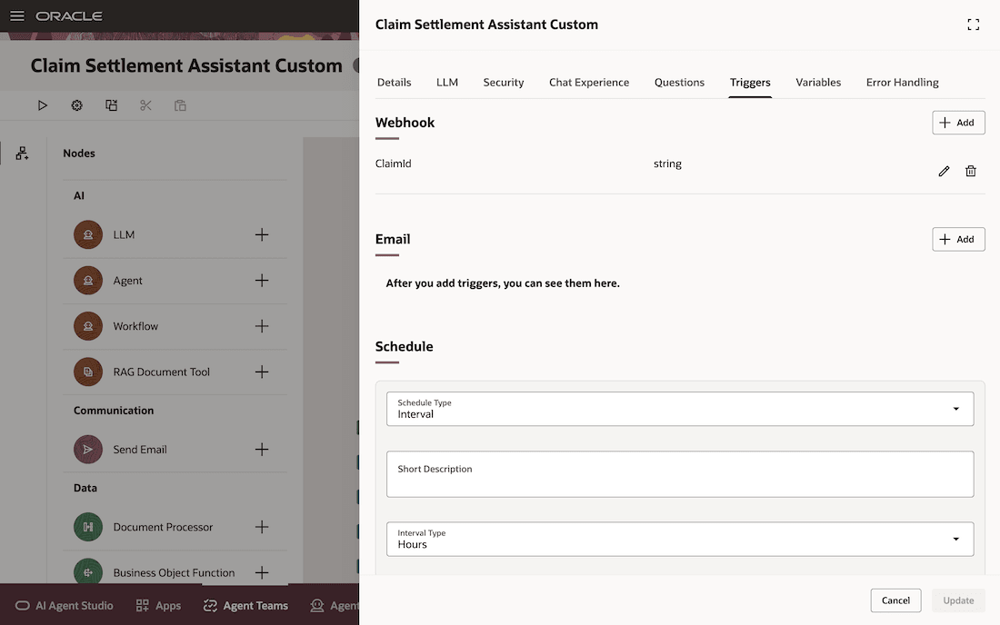Image resolution: width=1000 pixels, height=625 pixels.
Task: Select the Workflow node label
Action: coord(135,326)
